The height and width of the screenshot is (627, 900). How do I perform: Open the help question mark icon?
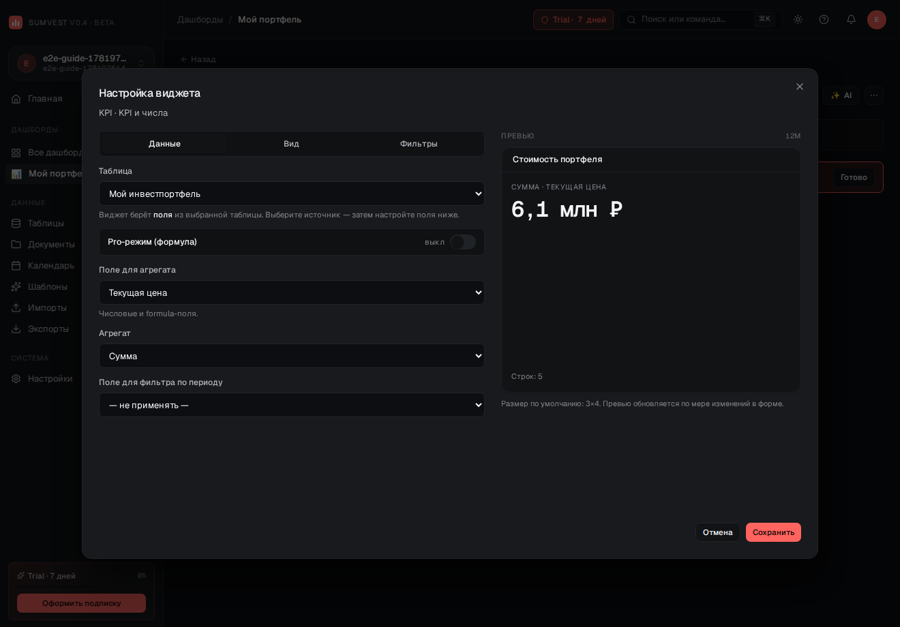click(824, 19)
